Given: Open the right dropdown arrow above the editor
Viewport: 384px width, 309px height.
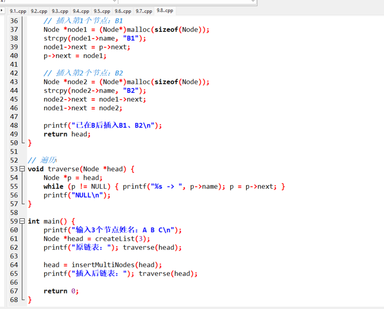Looking at the screenshot, I should [x=253, y=1].
